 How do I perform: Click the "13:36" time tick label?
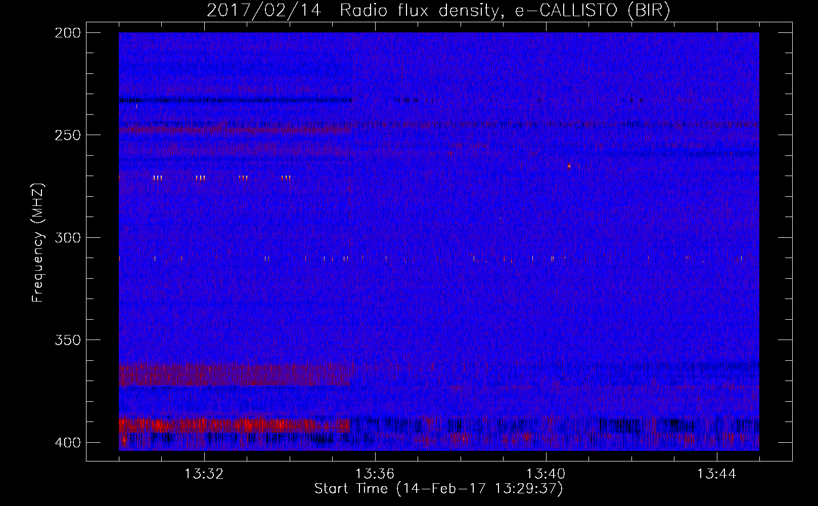click(x=375, y=474)
